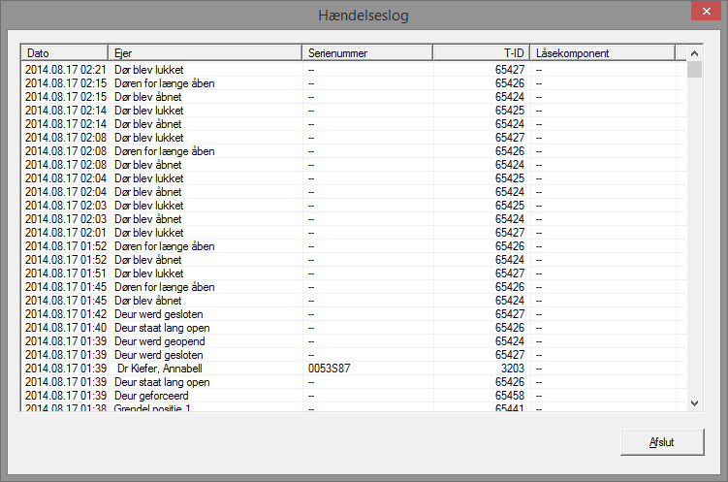Select the 01:40 Deur staat lang open row
Viewport: 728px width, 482px height.
[x=161, y=328]
